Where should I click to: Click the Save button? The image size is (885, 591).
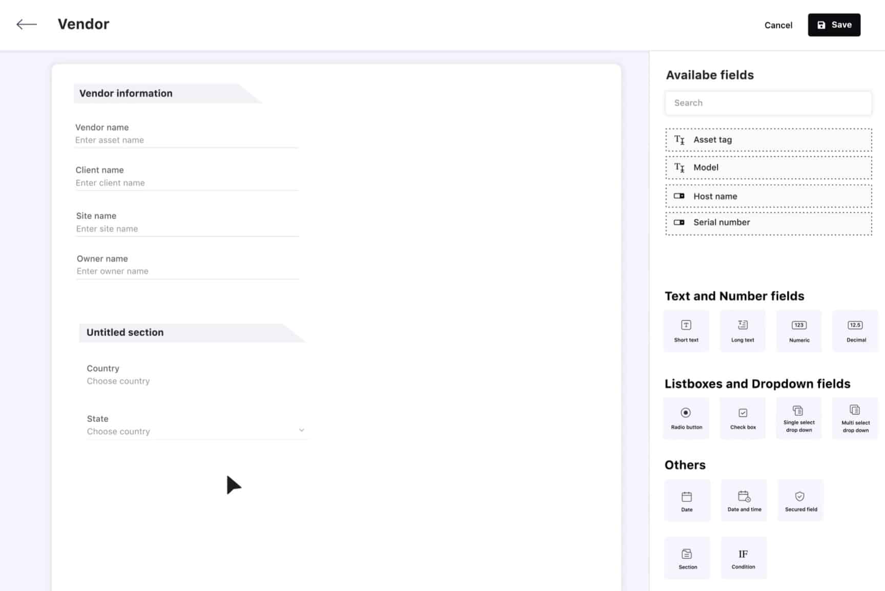pyautogui.click(x=834, y=25)
